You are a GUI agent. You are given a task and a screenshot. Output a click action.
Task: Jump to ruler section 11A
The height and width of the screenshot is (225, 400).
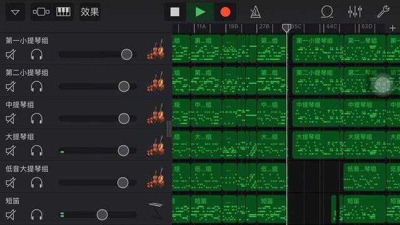coord(201,26)
